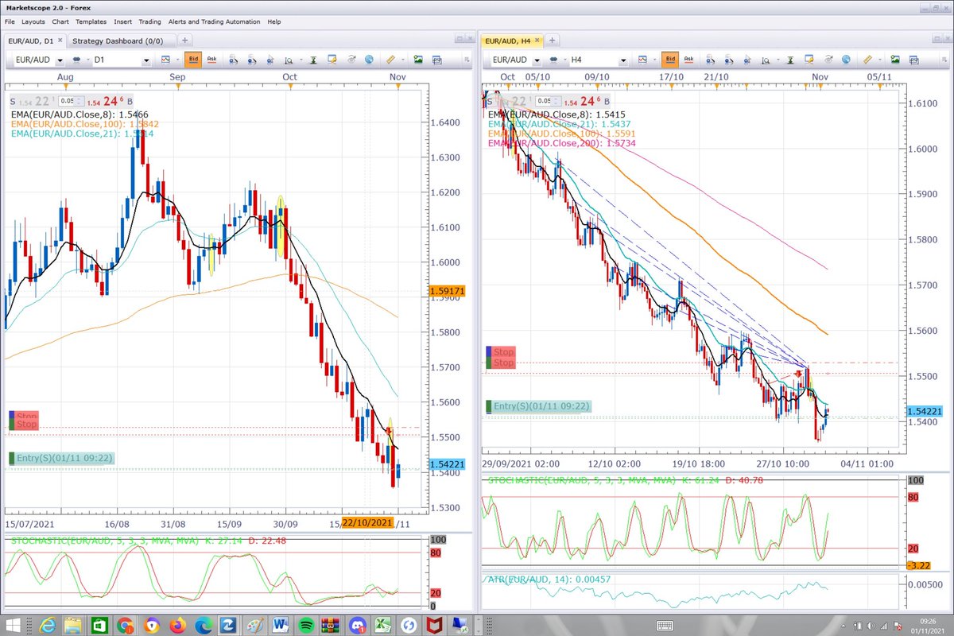954x636 pixels.
Task: Open Discord from taskbar
Action: (357, 625)
